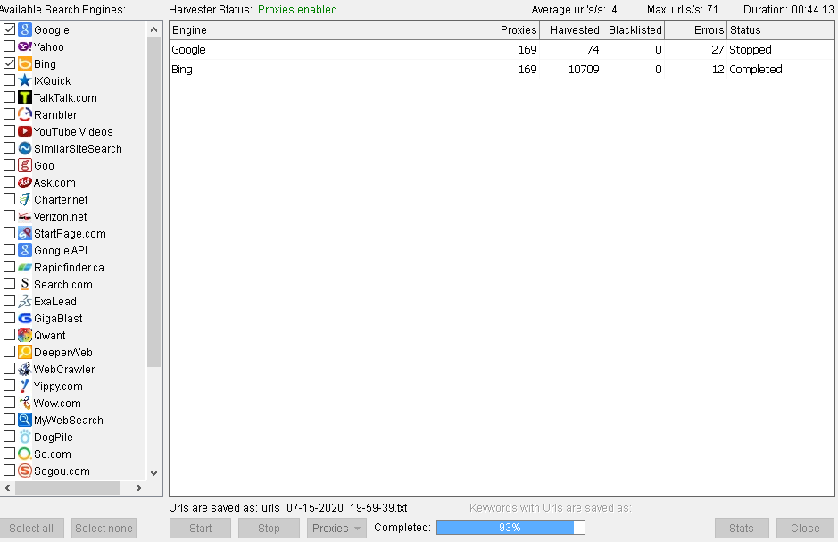Click the Proxies enabled status text
This screenshot has width=838, height=542.
(298, 10)
